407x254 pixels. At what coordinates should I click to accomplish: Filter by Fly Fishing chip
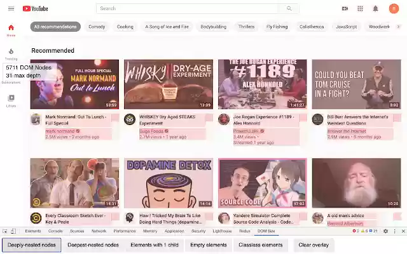tap(277, 27)
